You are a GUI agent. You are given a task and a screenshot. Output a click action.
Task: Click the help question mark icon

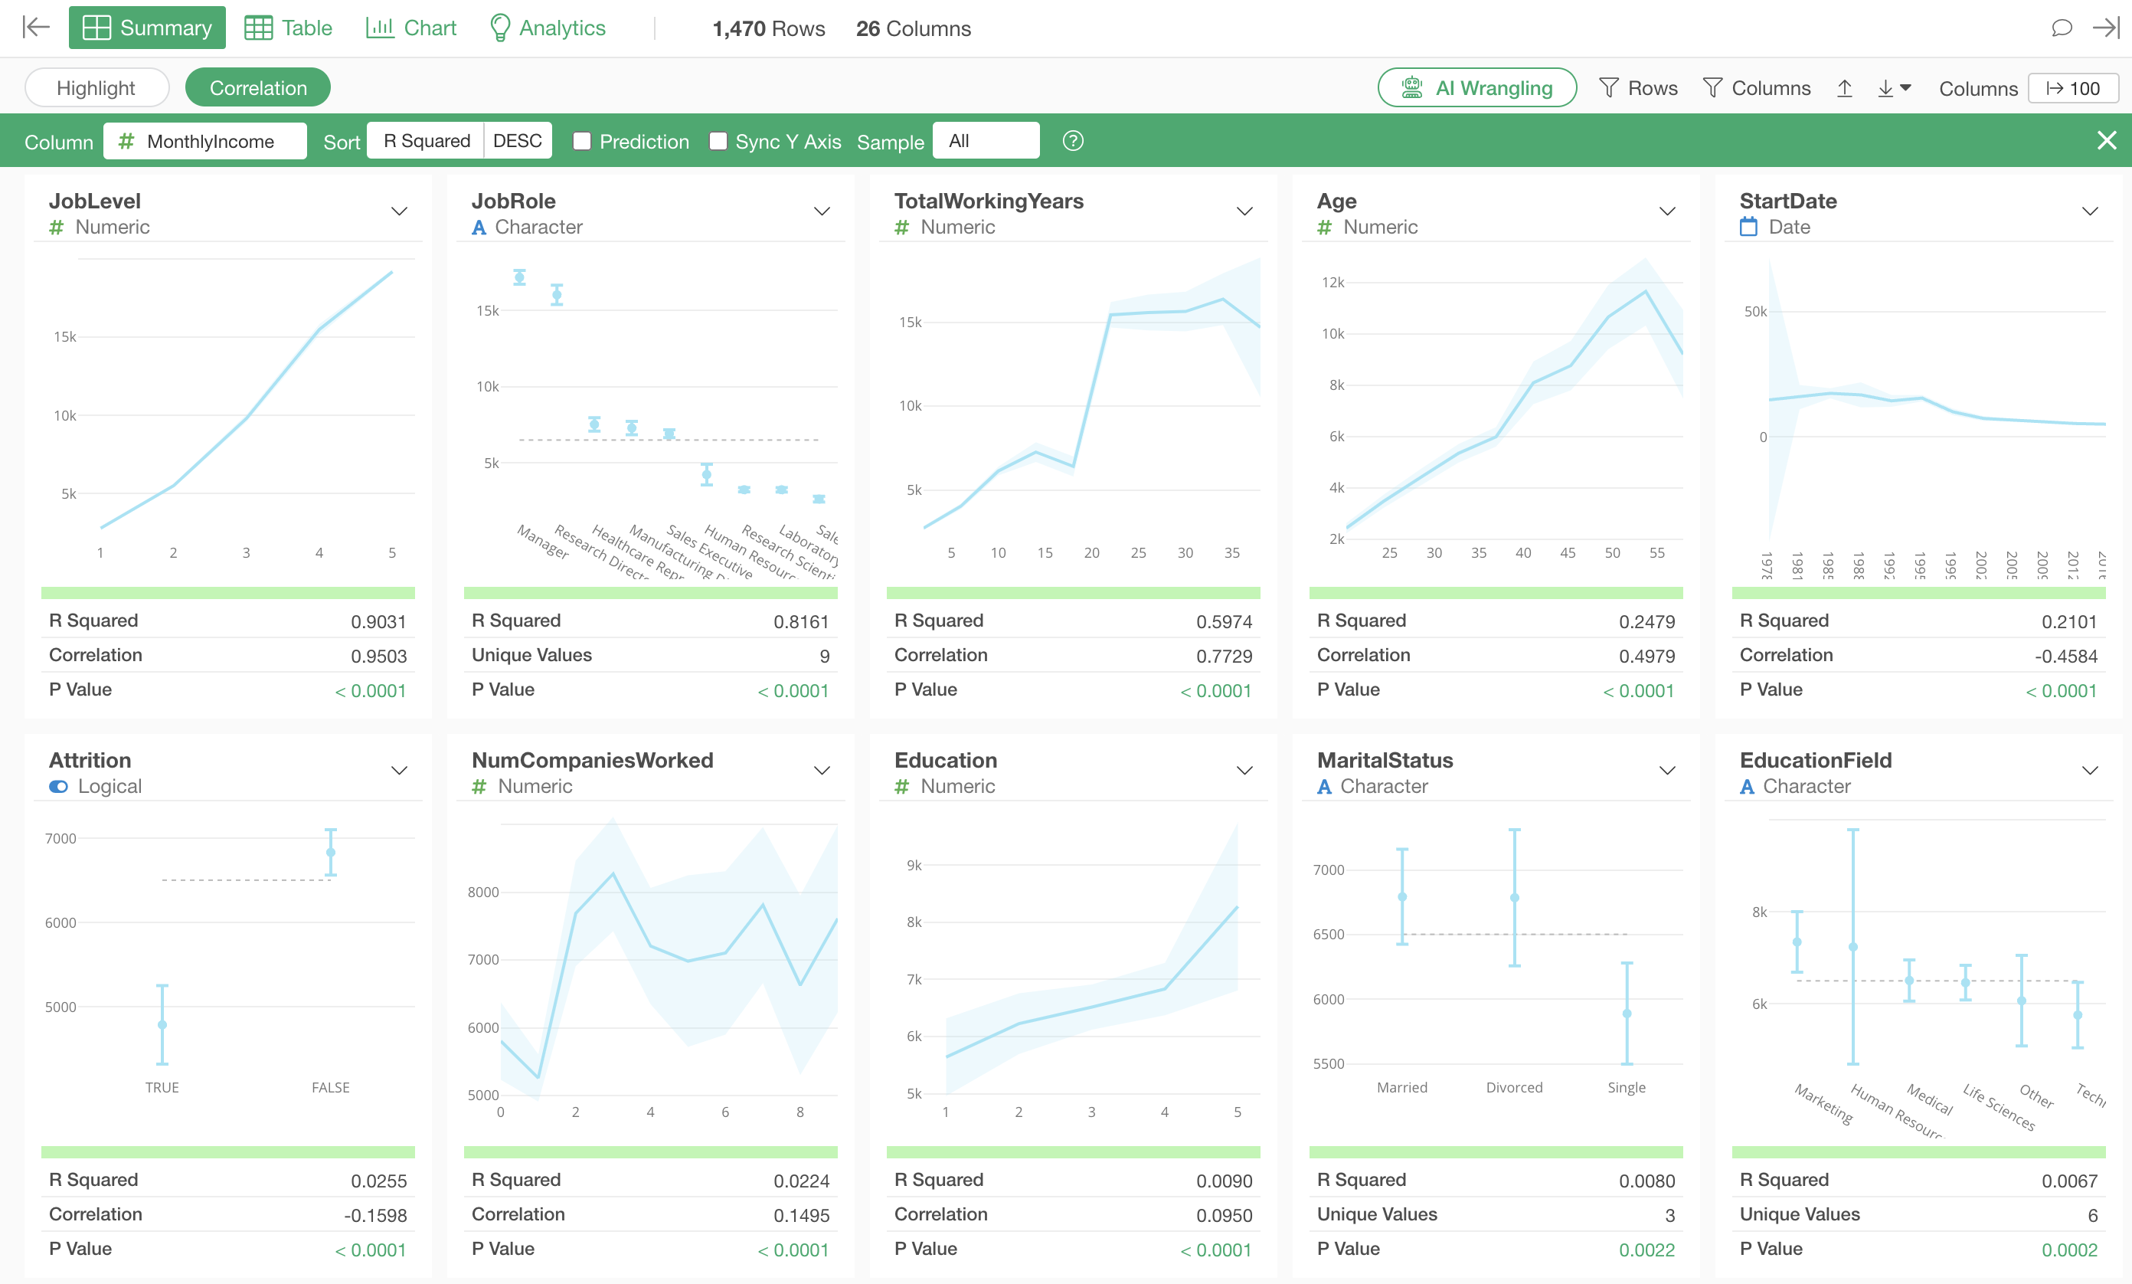(1072, 141)
